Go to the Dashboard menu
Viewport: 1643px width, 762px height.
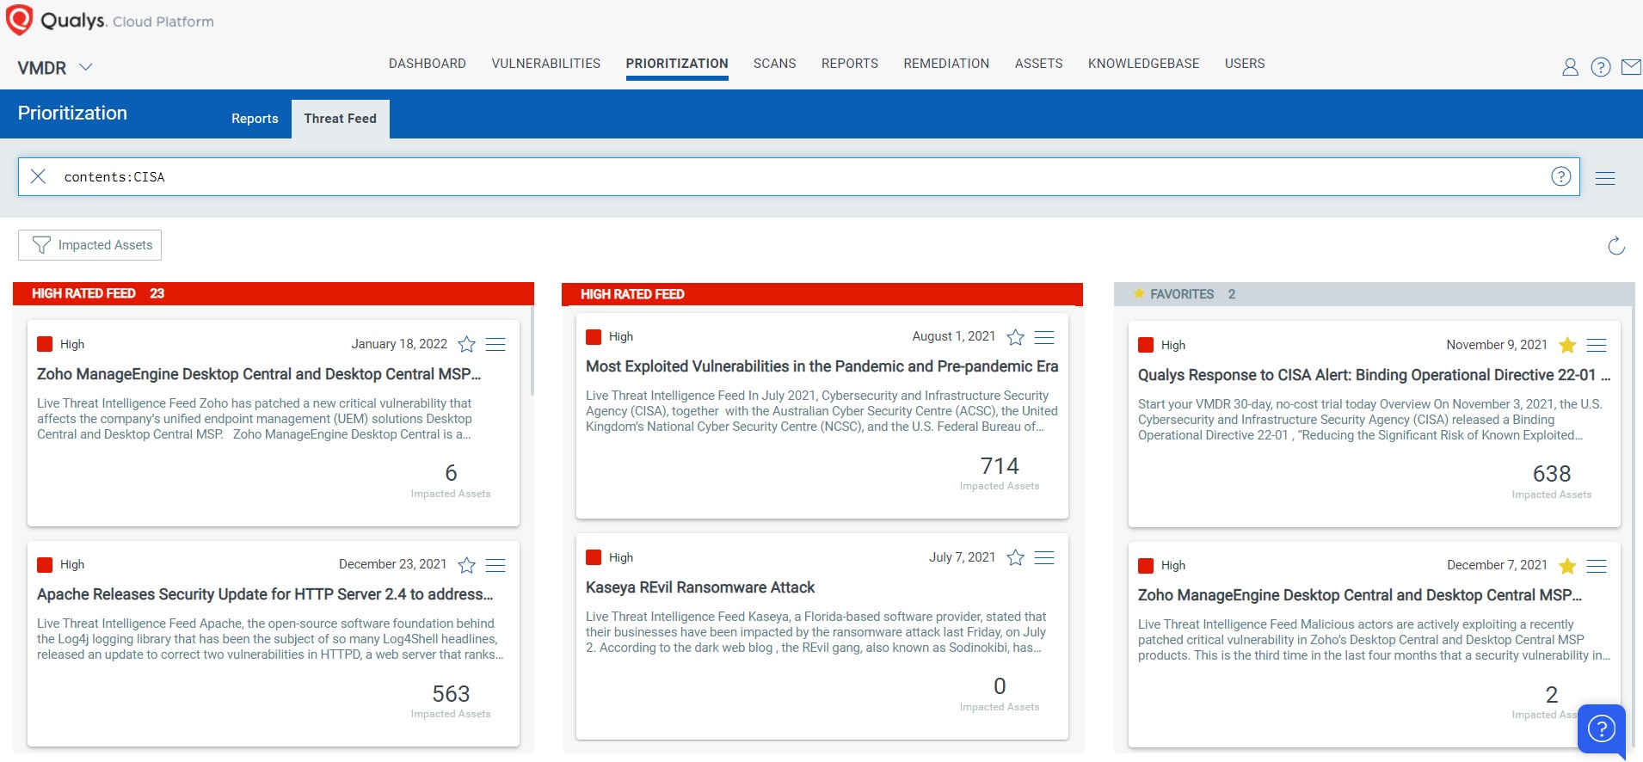point(428,64)
